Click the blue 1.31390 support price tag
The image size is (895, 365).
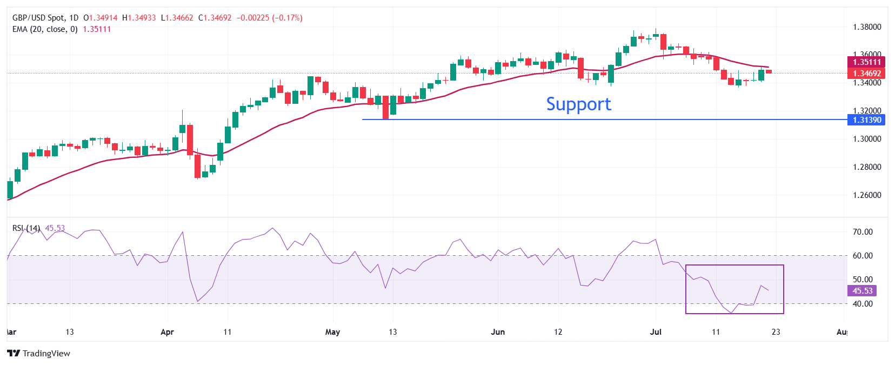coord(866,120)
